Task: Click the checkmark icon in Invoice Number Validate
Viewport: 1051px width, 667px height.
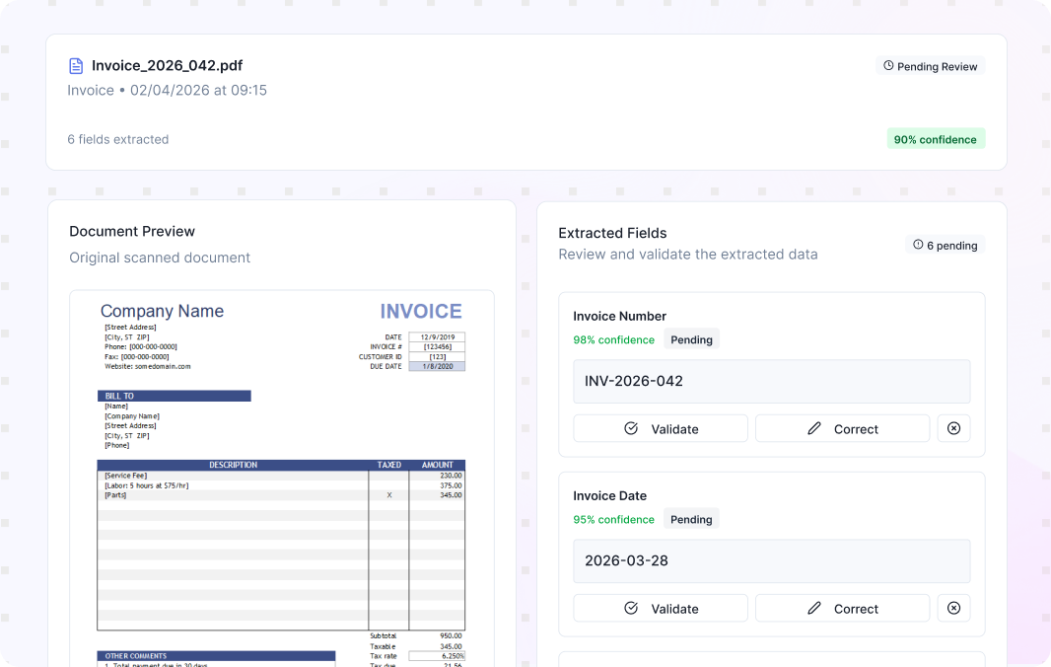Action: (x=631, y=428)
